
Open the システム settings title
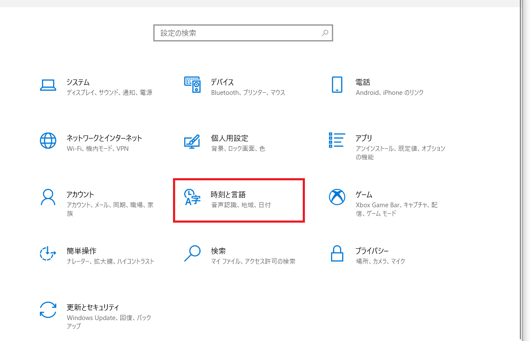click(78, 82)
